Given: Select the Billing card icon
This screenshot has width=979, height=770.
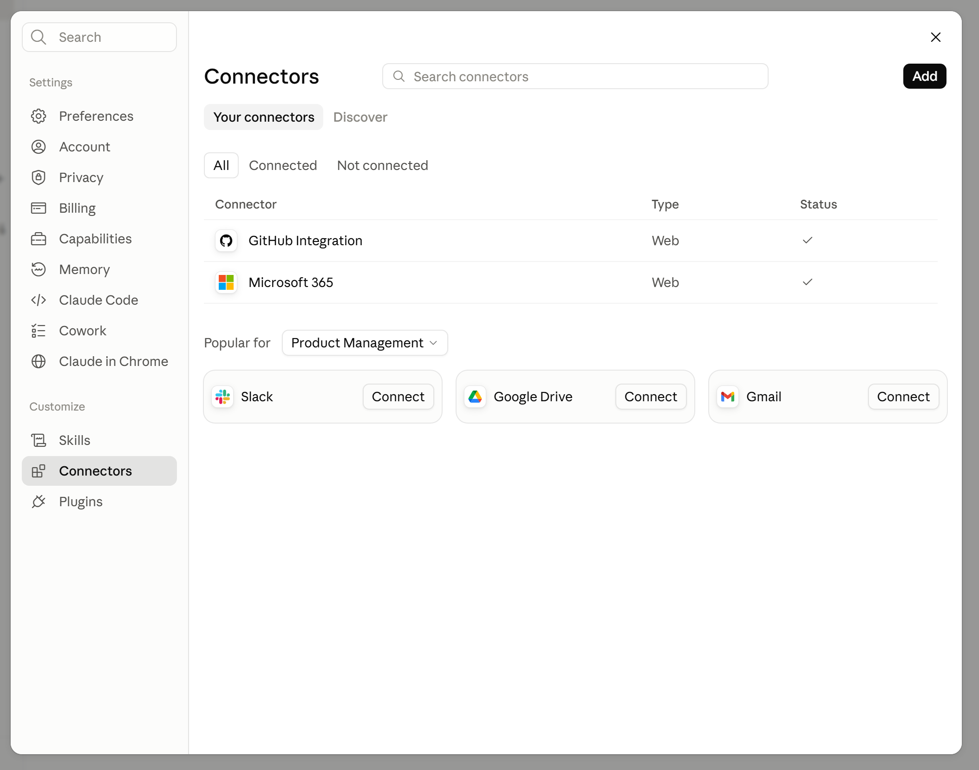Looking at the screenshot, I should pos(39,208).
